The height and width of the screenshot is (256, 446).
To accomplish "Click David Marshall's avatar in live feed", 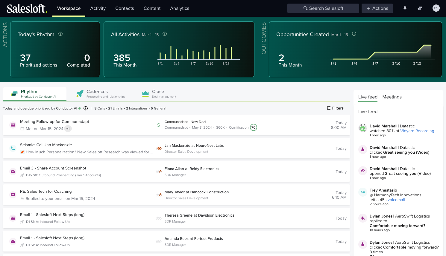I will tap(363, 128).
